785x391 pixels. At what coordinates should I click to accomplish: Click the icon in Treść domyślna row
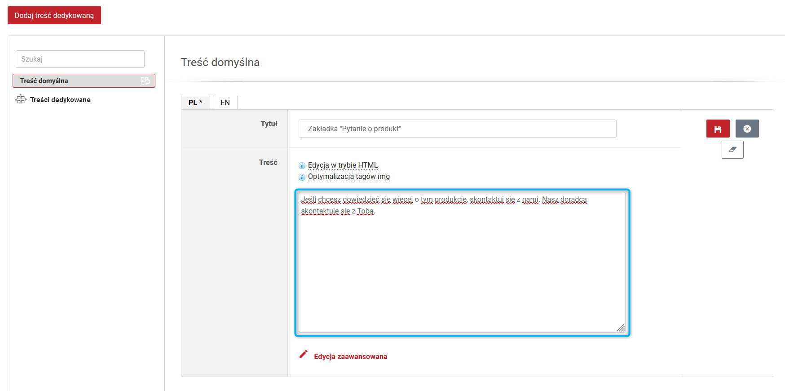(145, 81)
